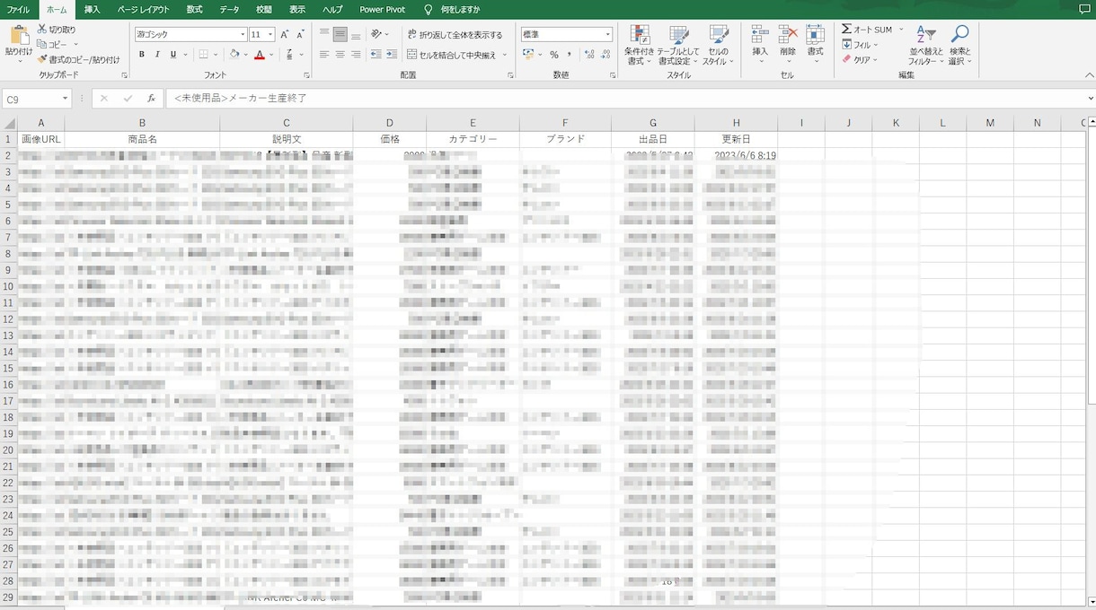Open the number format dropdown (標準)

(607, 34)
